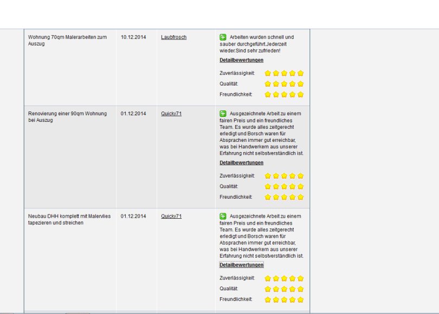Screen dimensions: 439x314
Task: Click the green plus icon in Laubfrosch's review
Action: coord(223,37)
